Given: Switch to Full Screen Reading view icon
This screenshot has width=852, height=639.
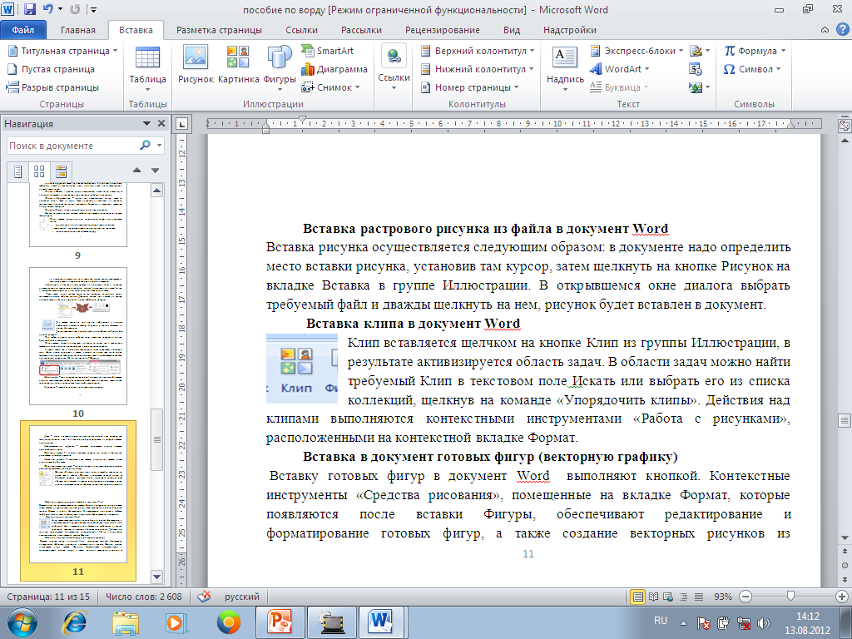Looking at the screenshot, I should click(654, 597).
